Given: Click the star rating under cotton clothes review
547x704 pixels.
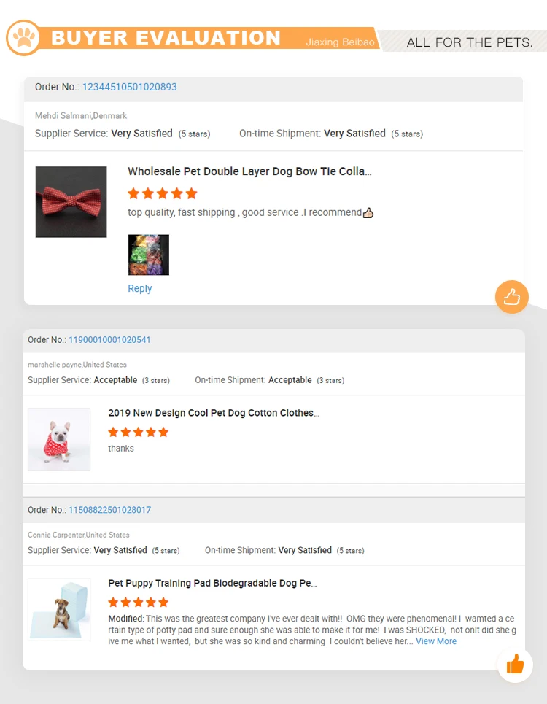Looking at the screenshot, I should click(x=139, y=432).
